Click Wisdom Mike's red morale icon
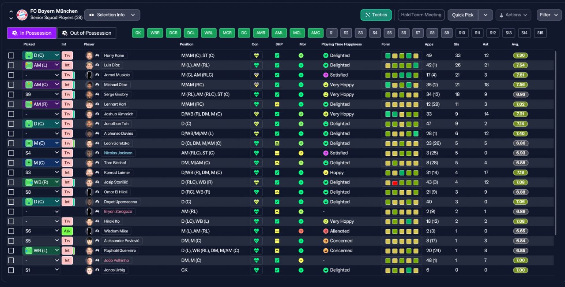Screen dimensions: 565x287 [x=301, y=231]
